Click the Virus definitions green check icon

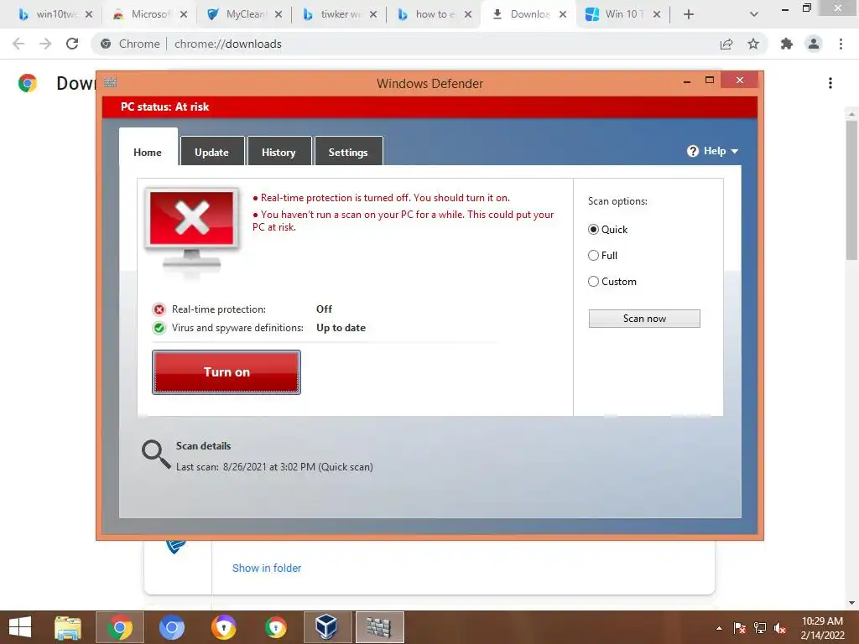pyautogui.click(x=159, y=328)
